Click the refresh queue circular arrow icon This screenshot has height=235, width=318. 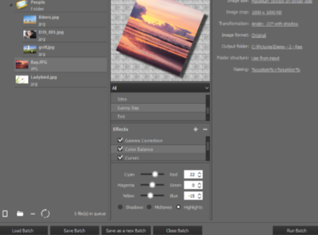45,214
